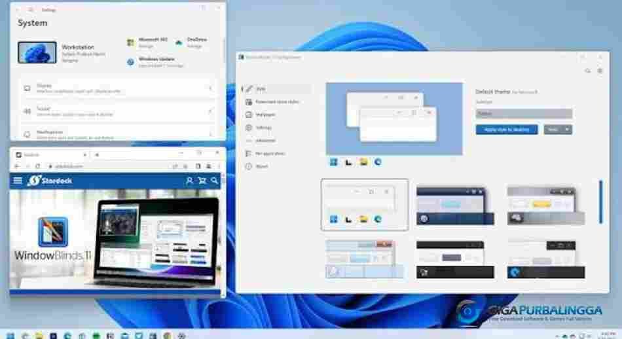
Task: Select the light default theme thumbnail
Action: (365, 205)
